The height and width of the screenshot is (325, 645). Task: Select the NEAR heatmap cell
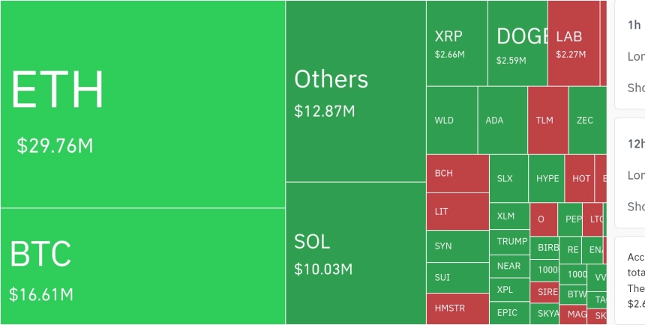510,267
